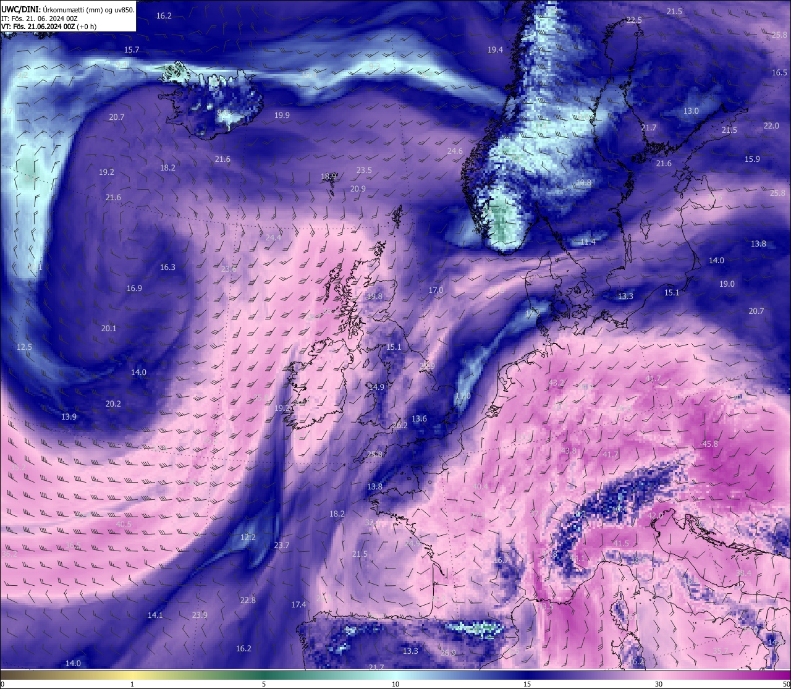791x689 pixels.
Task: Click the 13.9 value label
Action: 69,416
